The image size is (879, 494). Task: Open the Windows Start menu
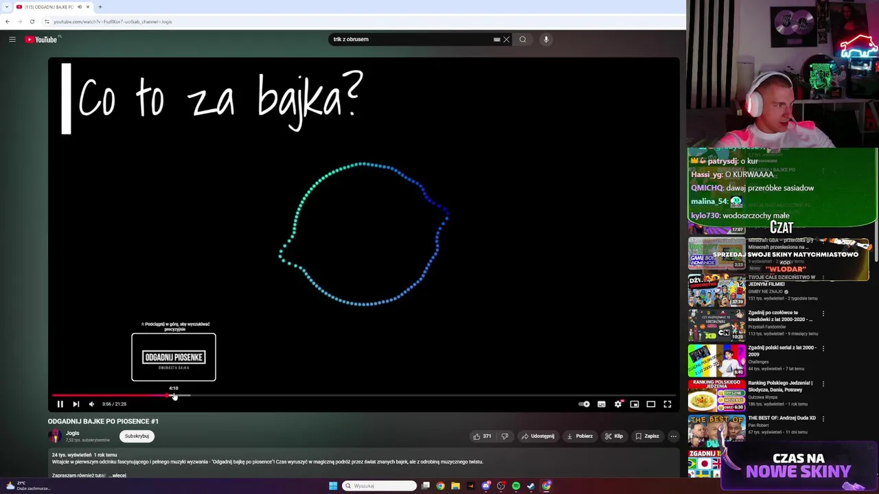[333, 486]
